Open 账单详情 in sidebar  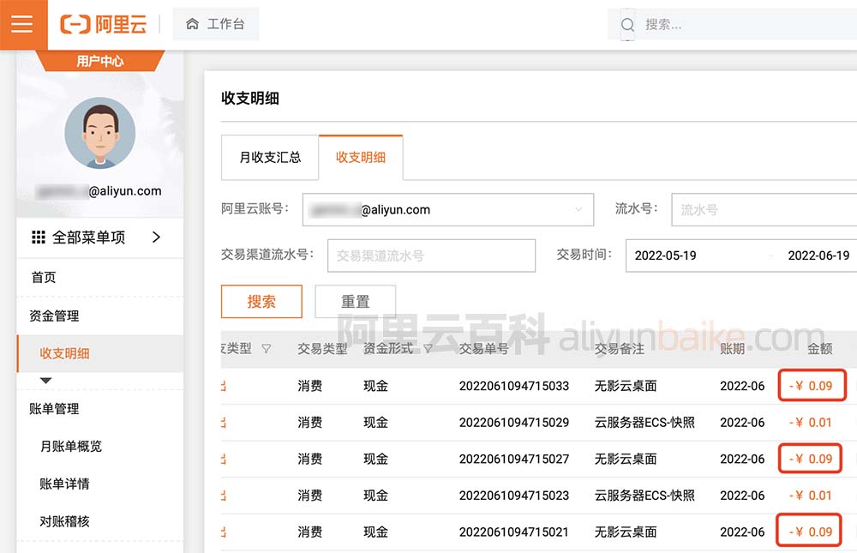tap(64, 484)
